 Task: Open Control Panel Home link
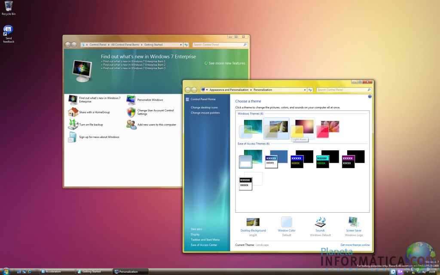[203, 99]
